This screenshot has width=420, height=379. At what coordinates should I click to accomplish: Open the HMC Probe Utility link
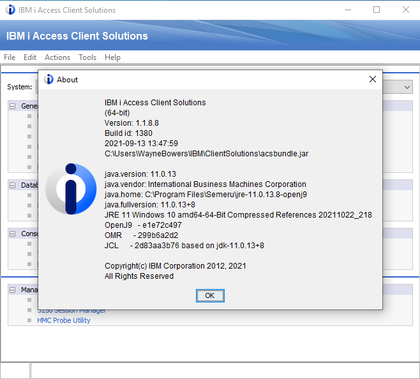click(x=63, y=320)
